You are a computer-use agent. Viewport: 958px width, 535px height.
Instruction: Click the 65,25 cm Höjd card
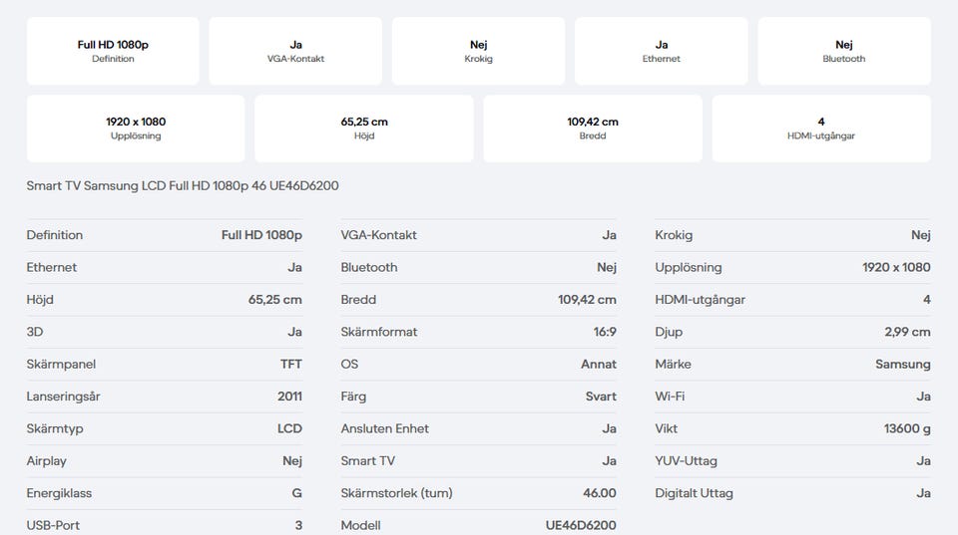point(364,129)
